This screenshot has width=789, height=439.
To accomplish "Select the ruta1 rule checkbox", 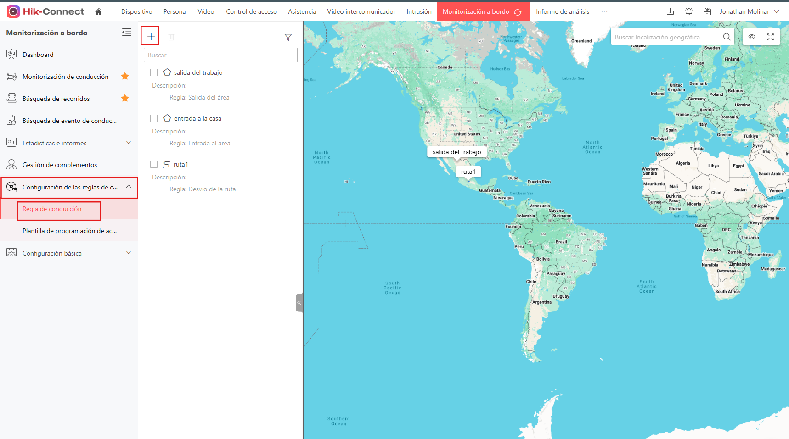I will tap(154, 164).
